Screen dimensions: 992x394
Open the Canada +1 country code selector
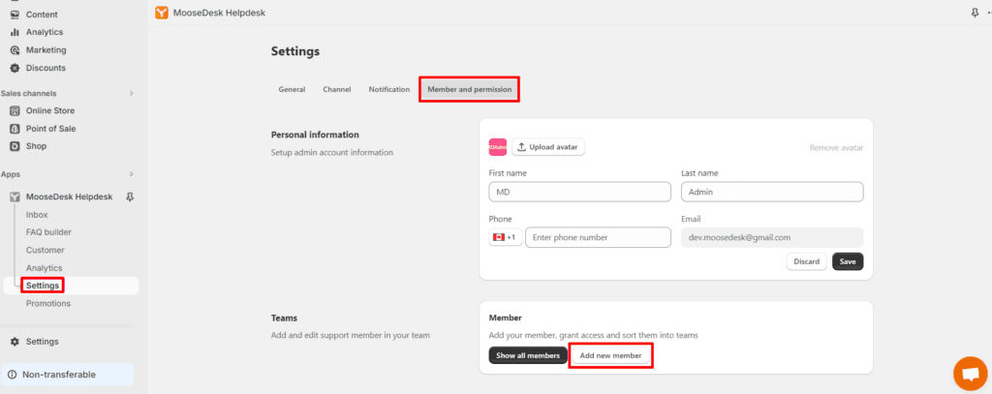(506, 237)
